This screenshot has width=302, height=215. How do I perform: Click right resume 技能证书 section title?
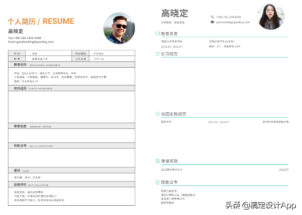click(x=169, y=182)
